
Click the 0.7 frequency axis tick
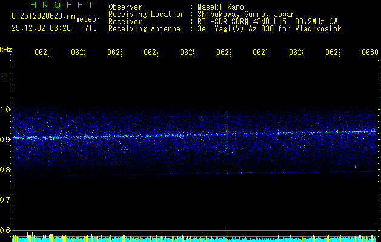(5, 200)
